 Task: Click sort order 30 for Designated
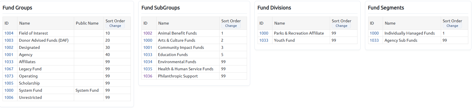[x=108, y=47]
